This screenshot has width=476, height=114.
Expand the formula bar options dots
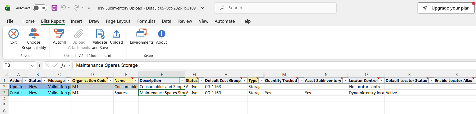(x=39, y=65)
